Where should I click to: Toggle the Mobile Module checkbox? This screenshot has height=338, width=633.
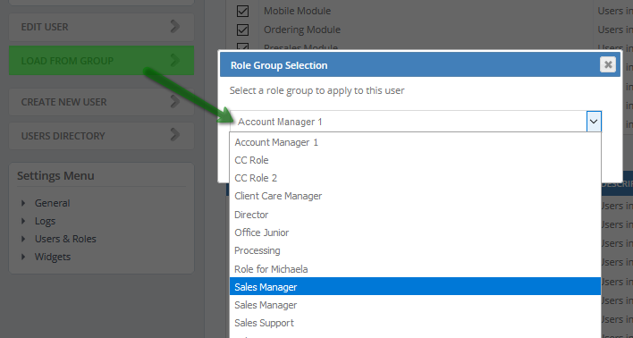click(242, 12)
